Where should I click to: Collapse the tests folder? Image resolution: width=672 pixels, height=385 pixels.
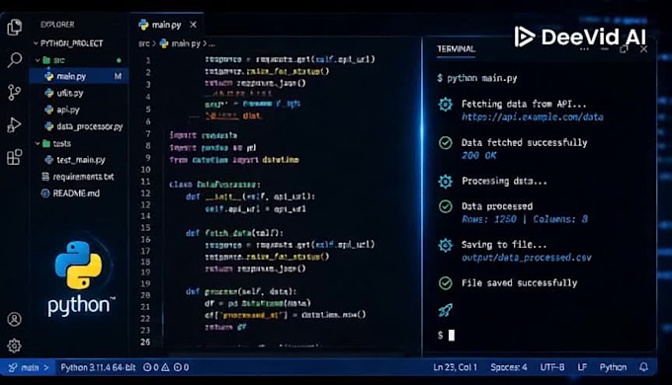[x=38, y=143]
